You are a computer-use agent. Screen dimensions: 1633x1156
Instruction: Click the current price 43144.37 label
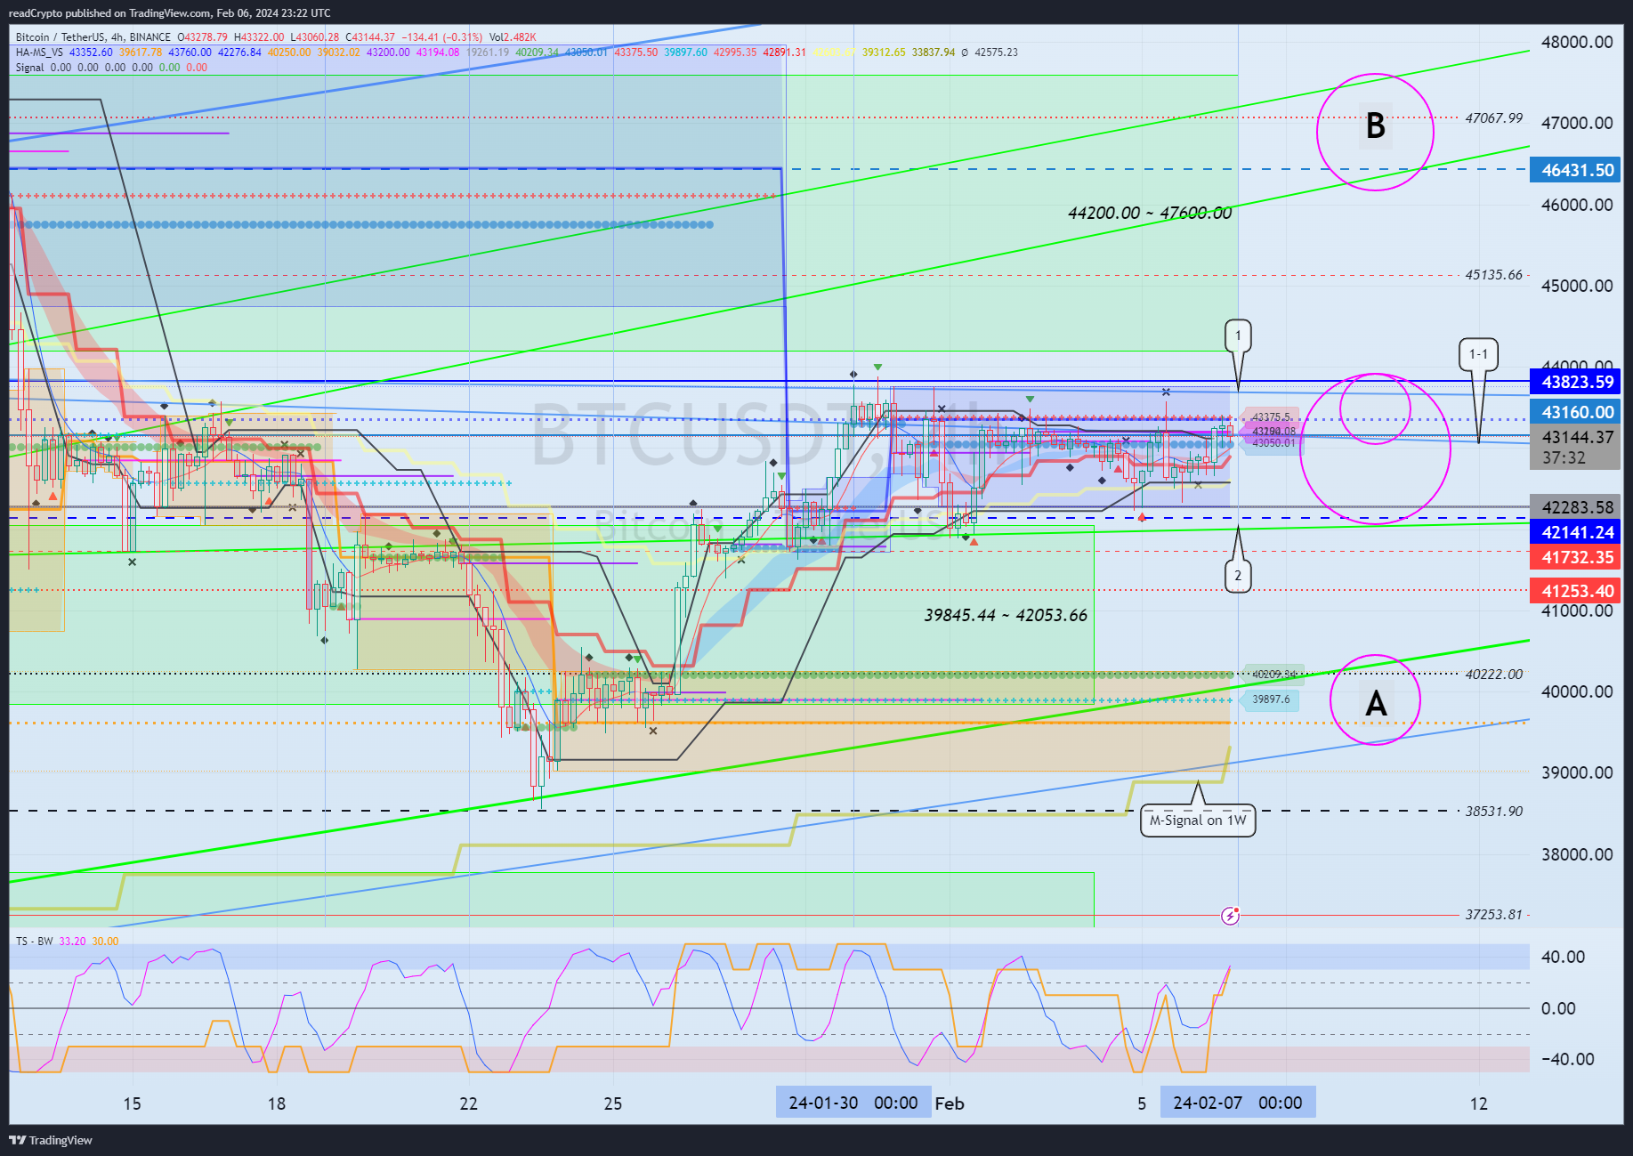[1576, 437]
